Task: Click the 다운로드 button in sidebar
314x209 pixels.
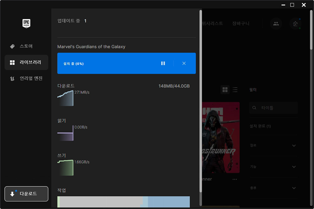Action: (x=26, y=194)
